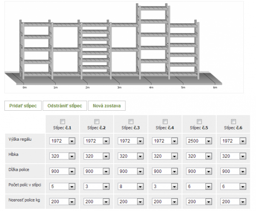256x211 pixels.
Task: Open Výška regálu dropdown for column 5
Action: pos(199,141)
